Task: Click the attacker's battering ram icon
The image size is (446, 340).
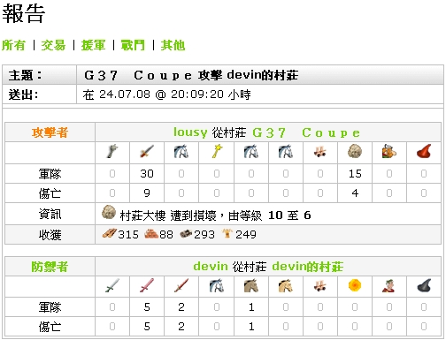Action: tap(320, 152)
